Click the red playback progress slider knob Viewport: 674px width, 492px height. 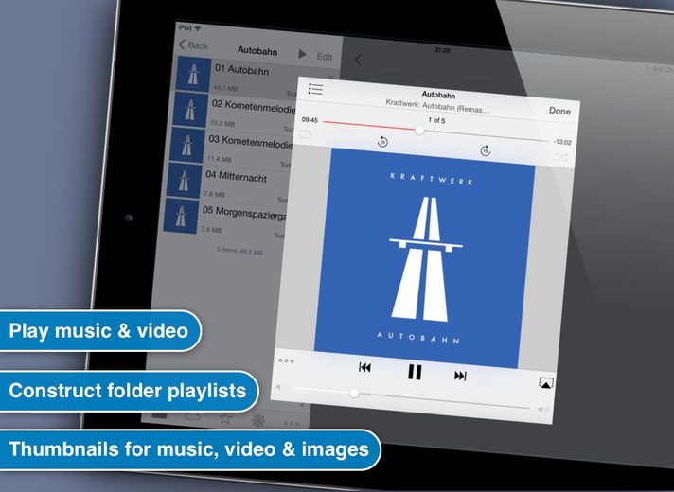[419, 131]
